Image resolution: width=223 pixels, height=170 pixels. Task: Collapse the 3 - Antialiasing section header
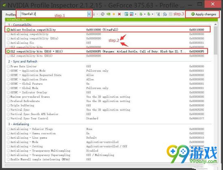click(19, 124)
